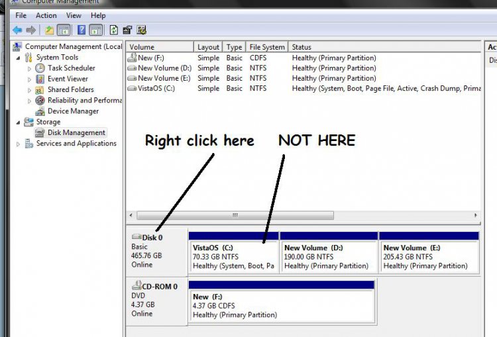The height and width of the screenshot is (337, 497).
Task: Click the New Volume (E:) drive icon
Action: [132, 78]
